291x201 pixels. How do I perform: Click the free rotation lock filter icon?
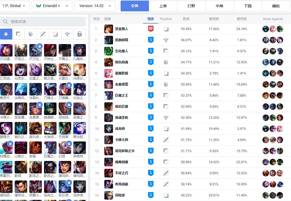(x=80, y=34)
